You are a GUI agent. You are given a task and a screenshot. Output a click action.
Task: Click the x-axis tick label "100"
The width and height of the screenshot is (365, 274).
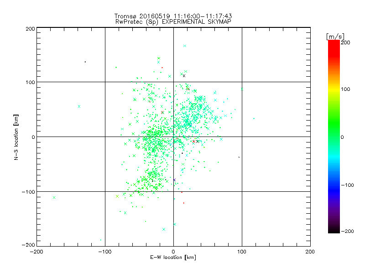click(242, 252)
